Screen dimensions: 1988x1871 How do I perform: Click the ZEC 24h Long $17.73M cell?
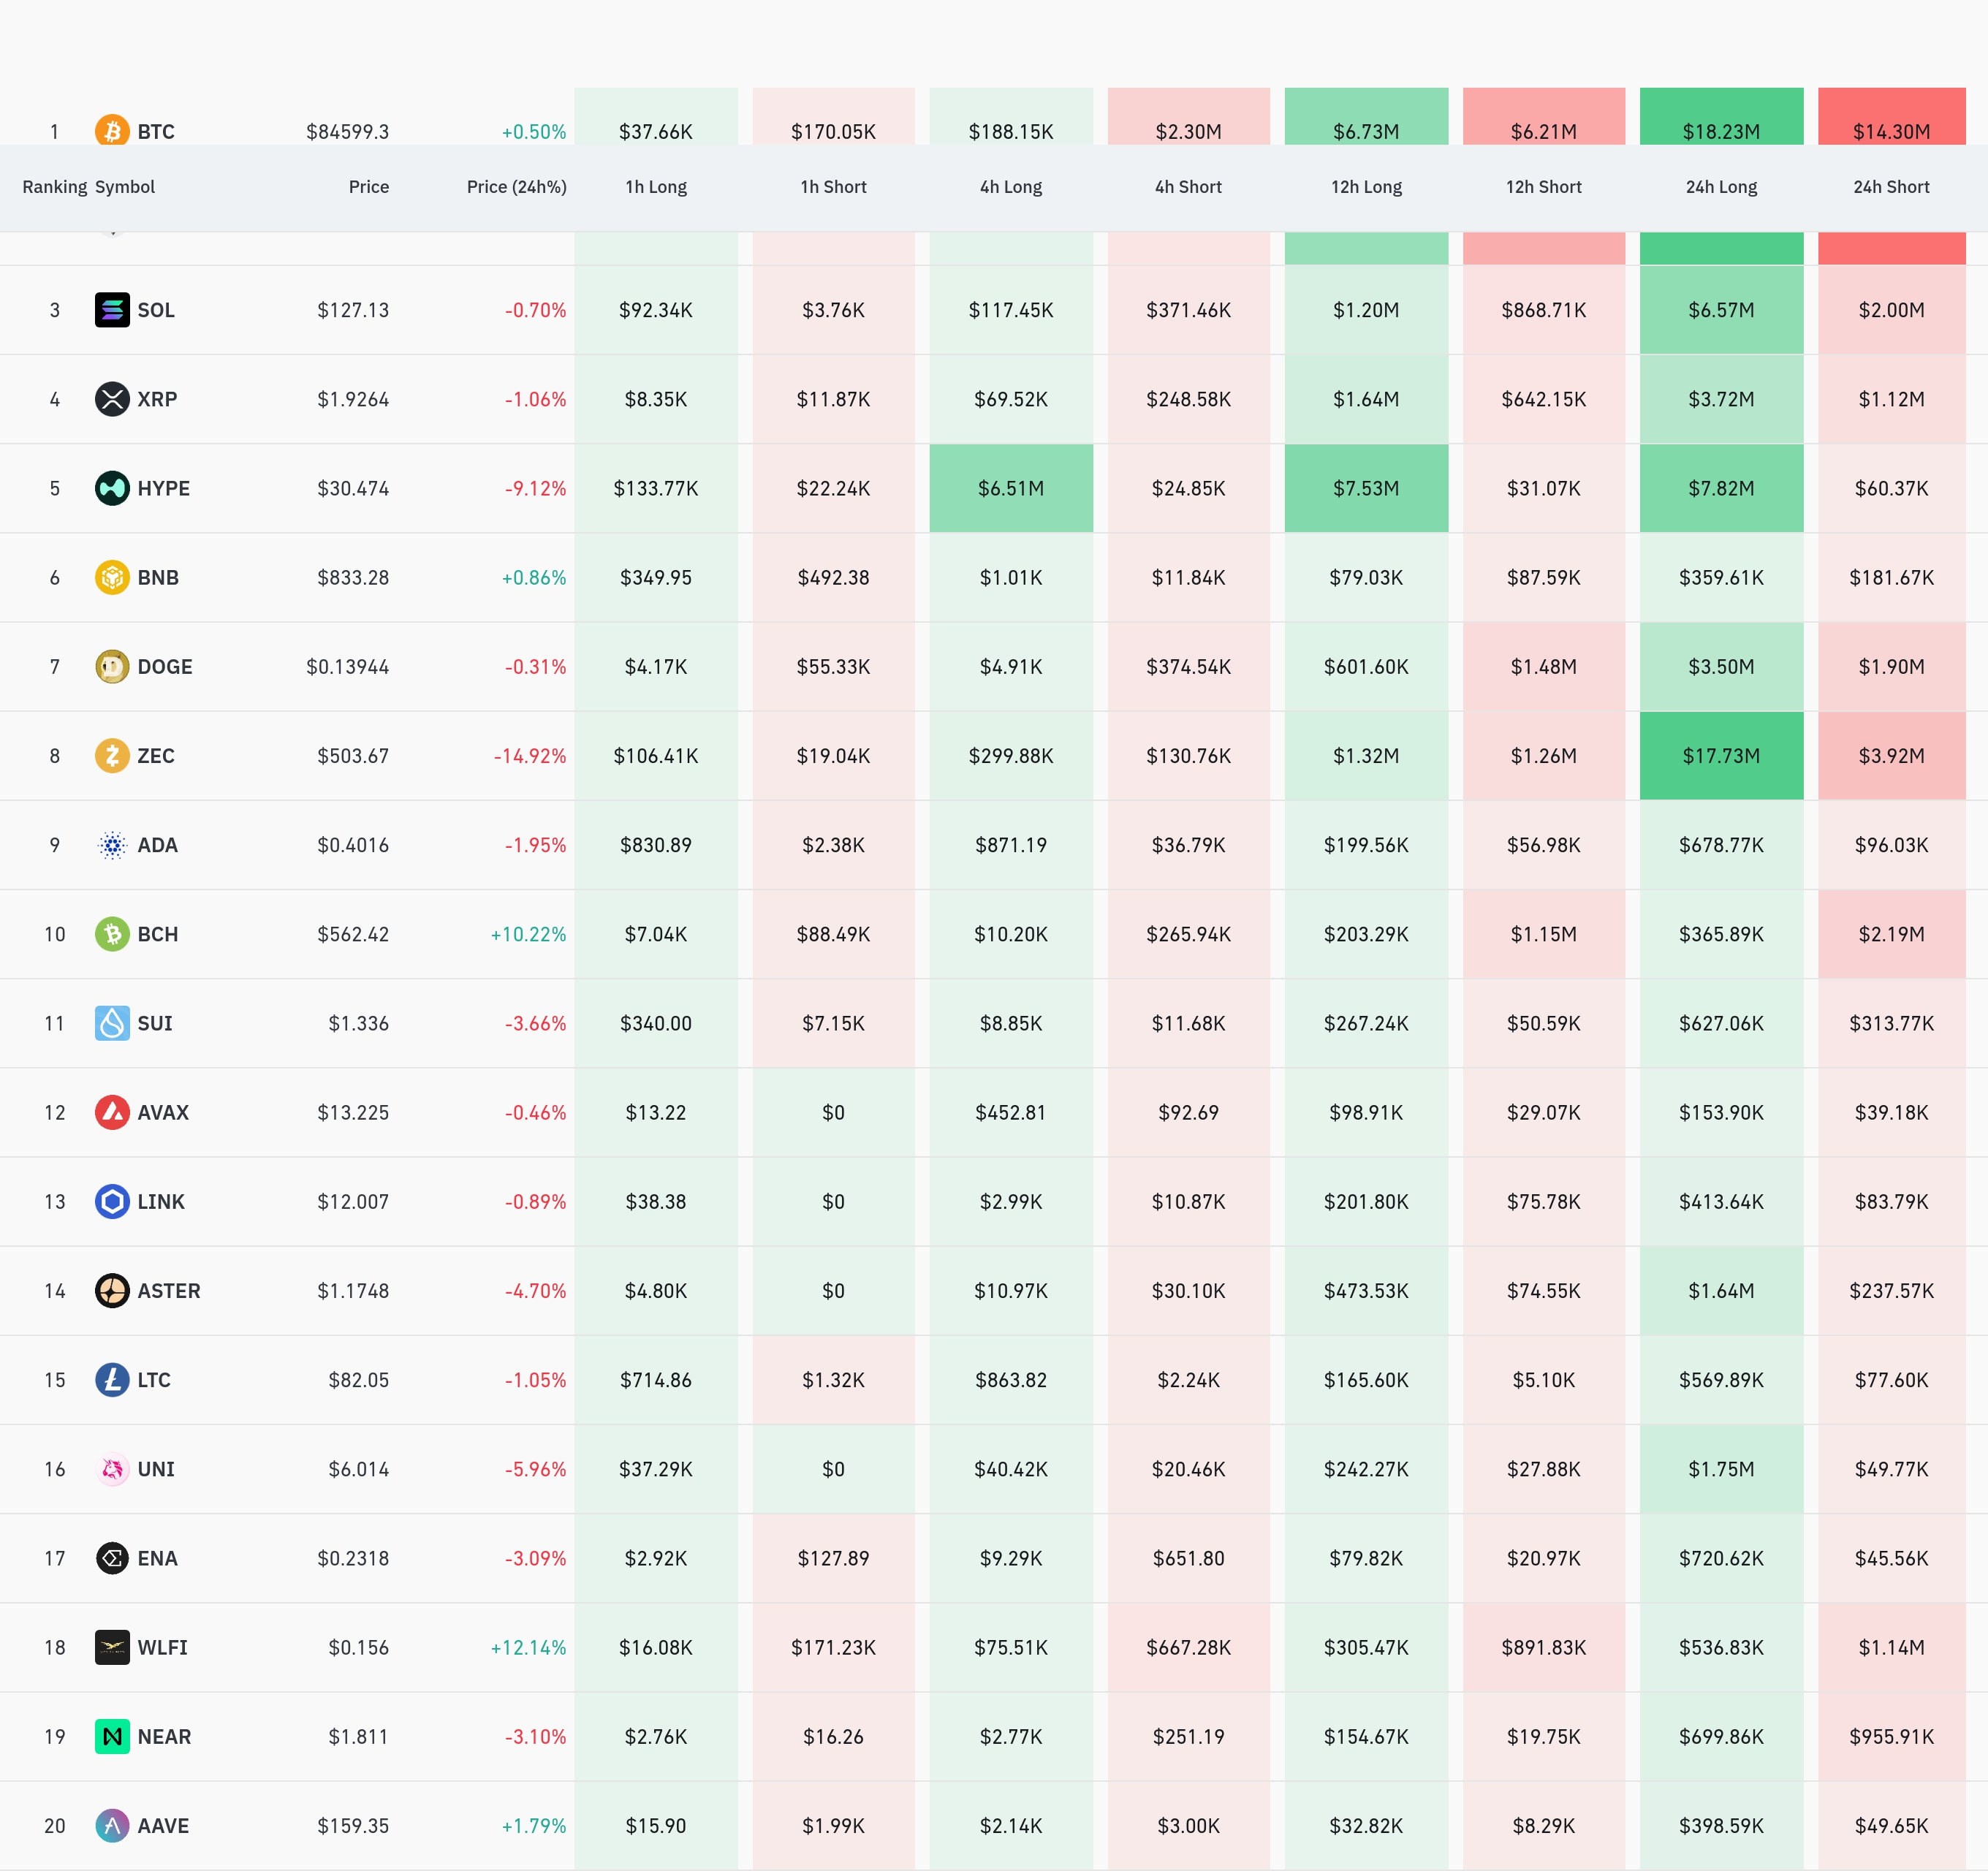(x=1720, y=755)
